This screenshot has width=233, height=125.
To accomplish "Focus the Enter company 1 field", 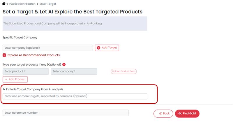I will click(74, 71).
